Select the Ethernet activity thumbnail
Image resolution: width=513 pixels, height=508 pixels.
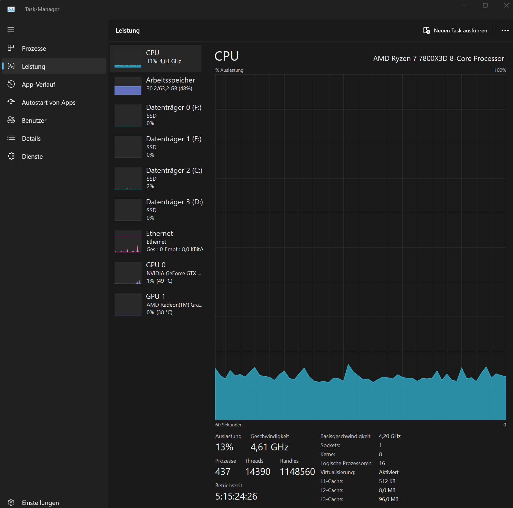pos(128,242)
